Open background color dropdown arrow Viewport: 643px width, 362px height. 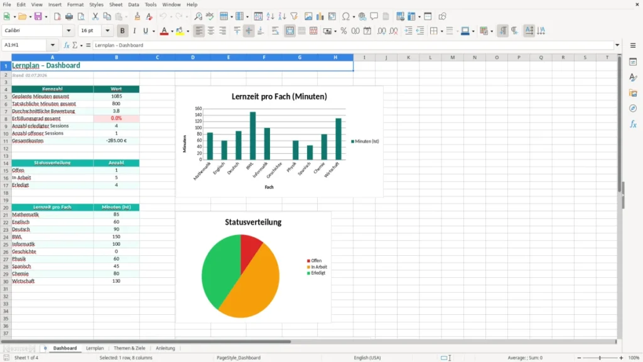coord(188,31)
